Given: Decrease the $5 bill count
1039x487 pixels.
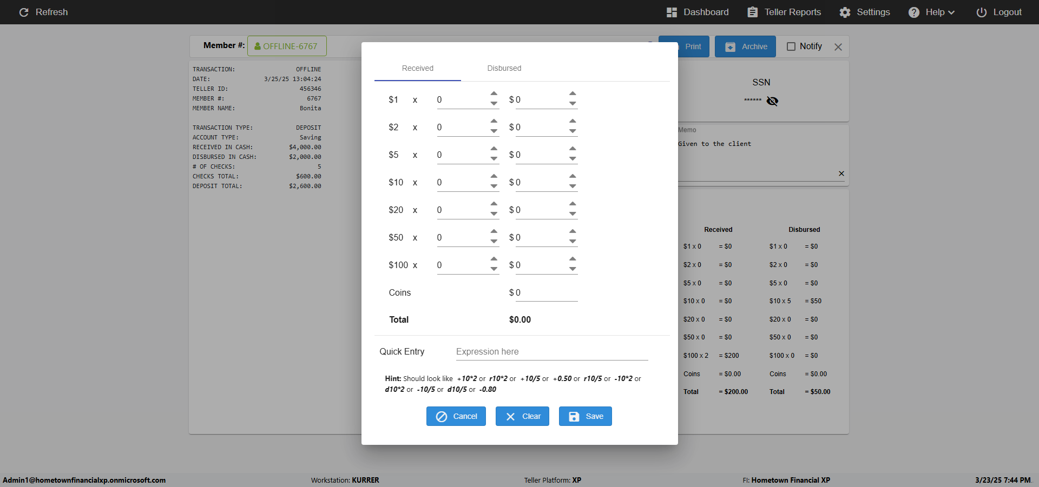Looking at the screenshot, I should (494, 158).
